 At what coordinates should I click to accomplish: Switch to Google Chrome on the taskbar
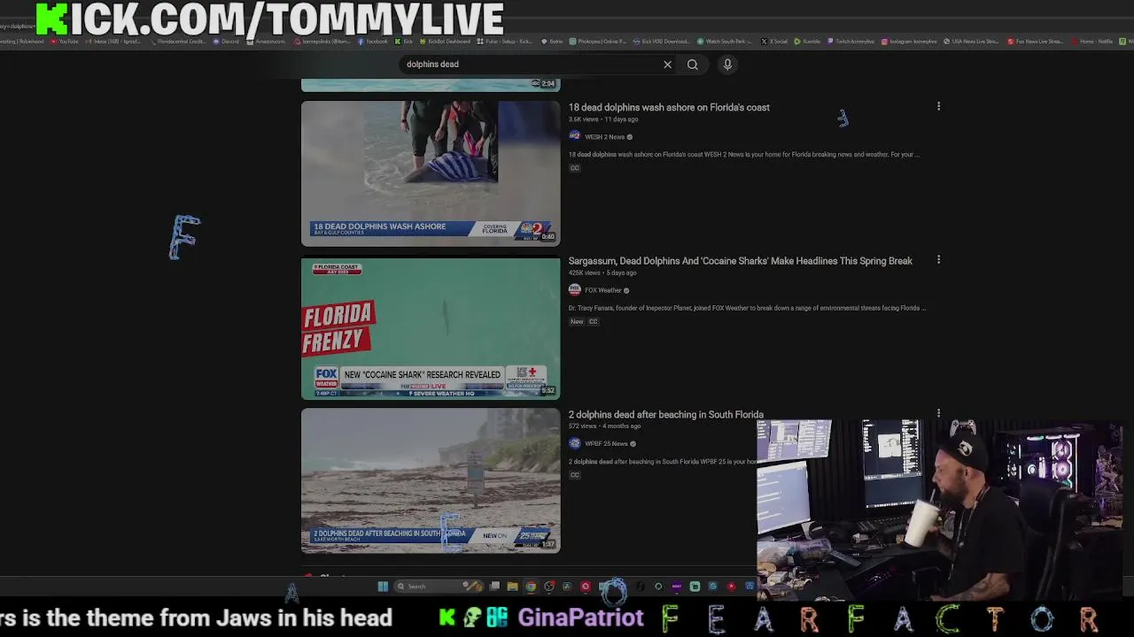[x=531, y=586]
